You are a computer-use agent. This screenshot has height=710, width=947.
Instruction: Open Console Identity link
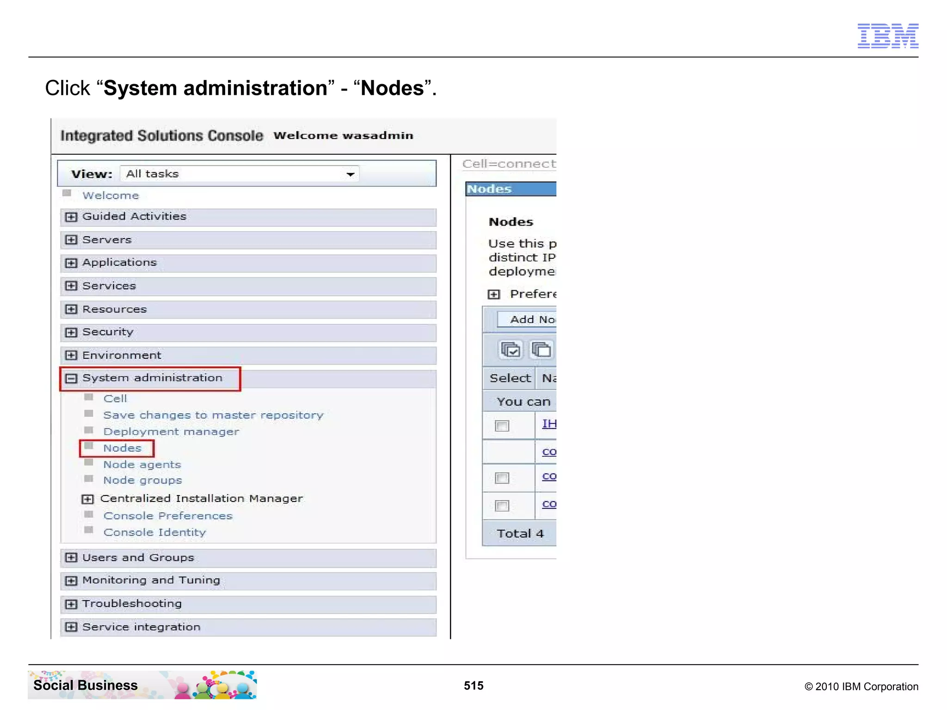(x=154, y=532)
